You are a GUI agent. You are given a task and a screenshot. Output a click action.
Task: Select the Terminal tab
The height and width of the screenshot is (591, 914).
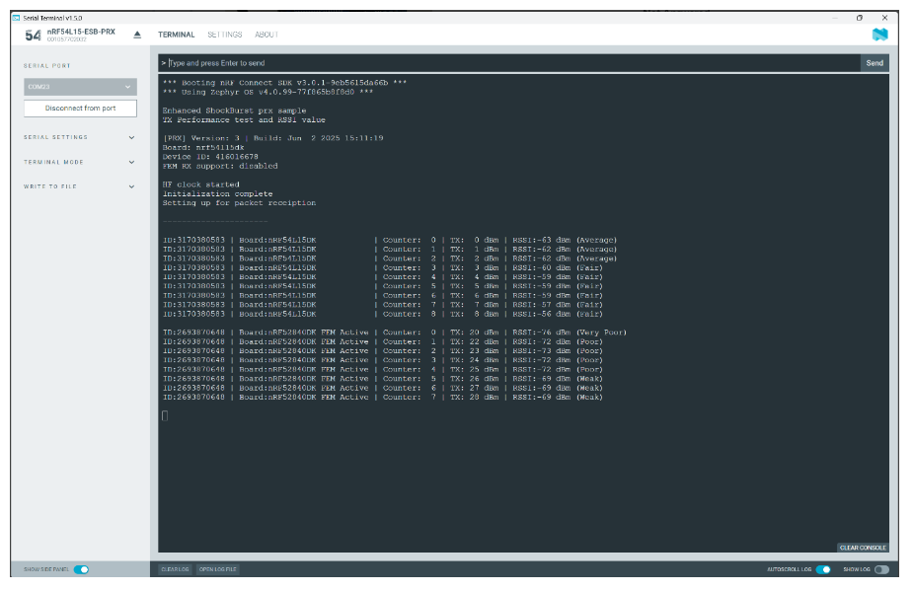177,35
